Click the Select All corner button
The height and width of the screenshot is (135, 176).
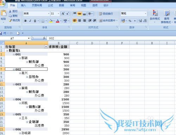coord(2,43)
